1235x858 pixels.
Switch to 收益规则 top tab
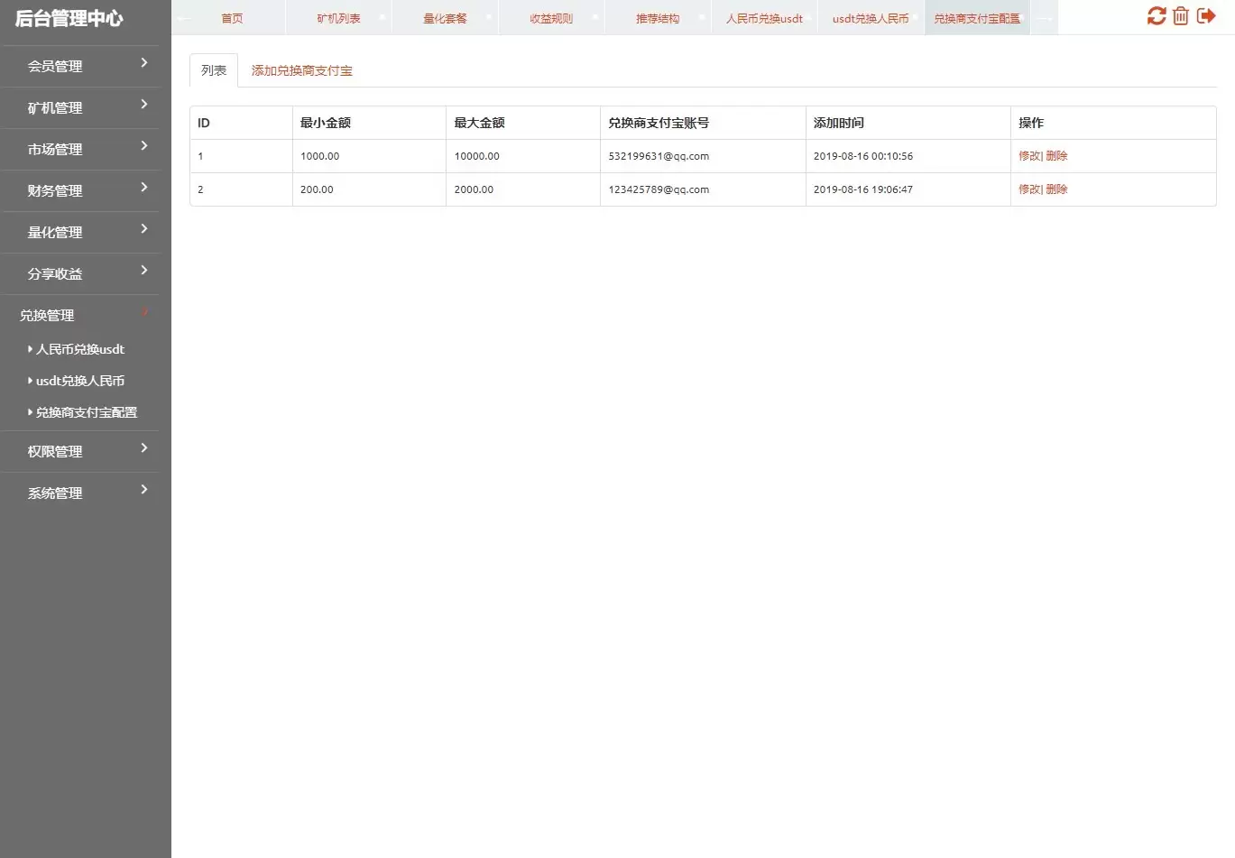pos(551,18)
